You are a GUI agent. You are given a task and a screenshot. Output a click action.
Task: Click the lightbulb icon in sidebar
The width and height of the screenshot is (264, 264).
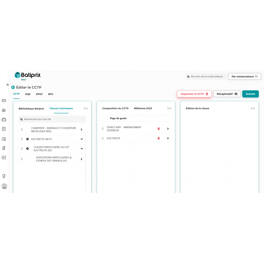4,176
